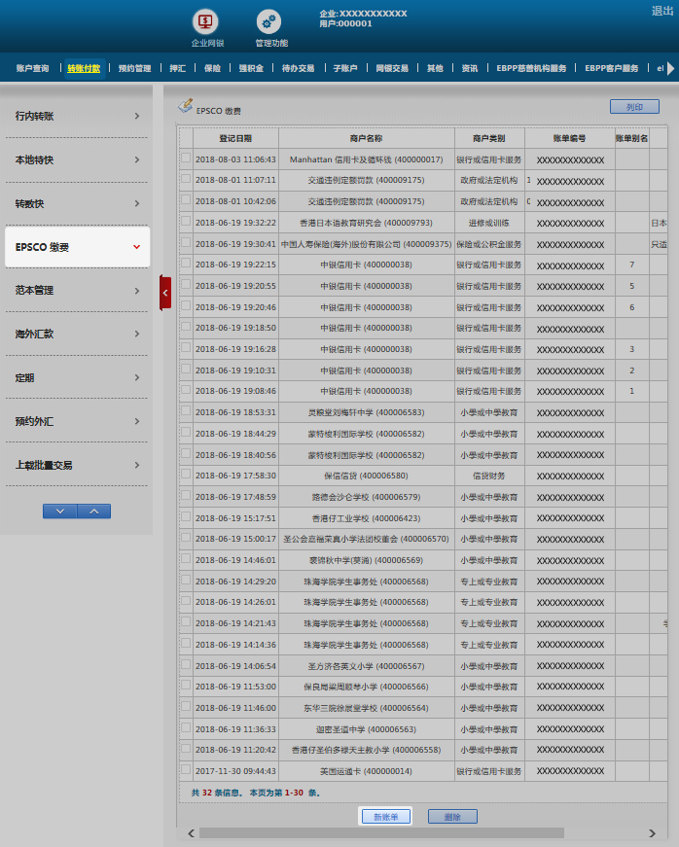Open the 企业网银 icon in header
The width and height of the screenshot is (679, 847).
[206, 21]
